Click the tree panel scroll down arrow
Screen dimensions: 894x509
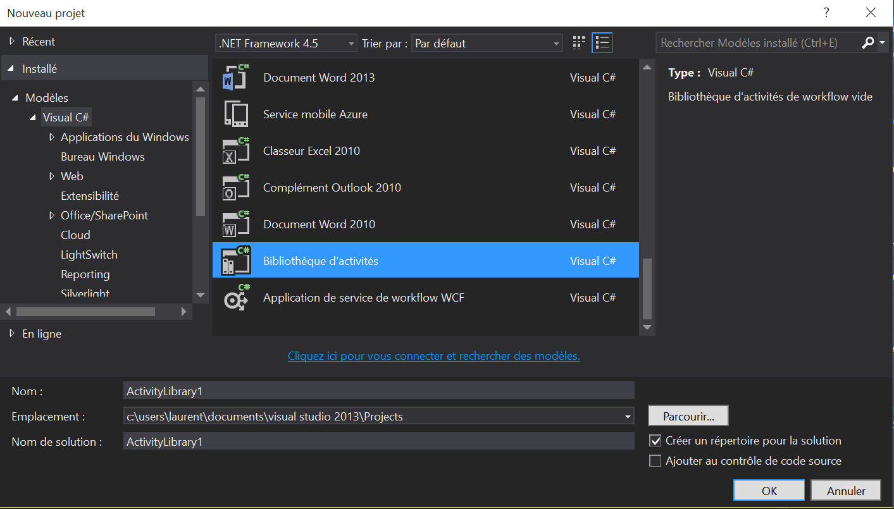(x=201, y=295)
